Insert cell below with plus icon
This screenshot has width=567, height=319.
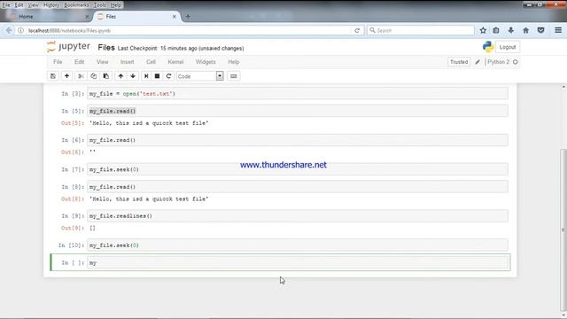(66, 76)
